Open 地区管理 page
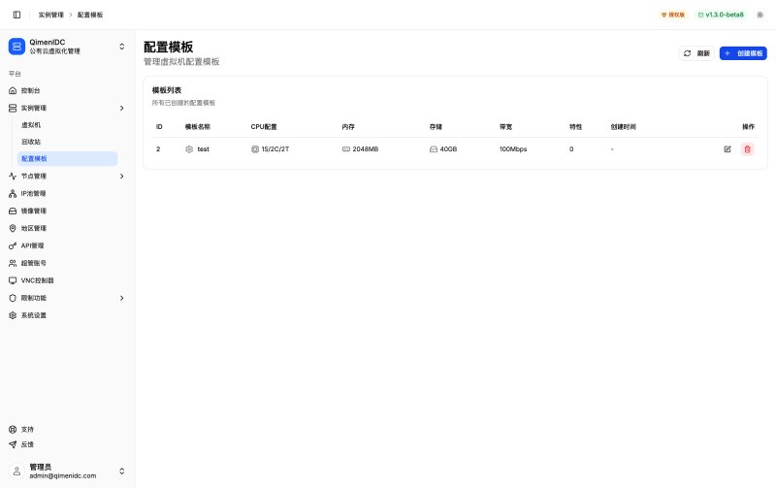This screenshot has width=776, height=488. pos(66,228)
